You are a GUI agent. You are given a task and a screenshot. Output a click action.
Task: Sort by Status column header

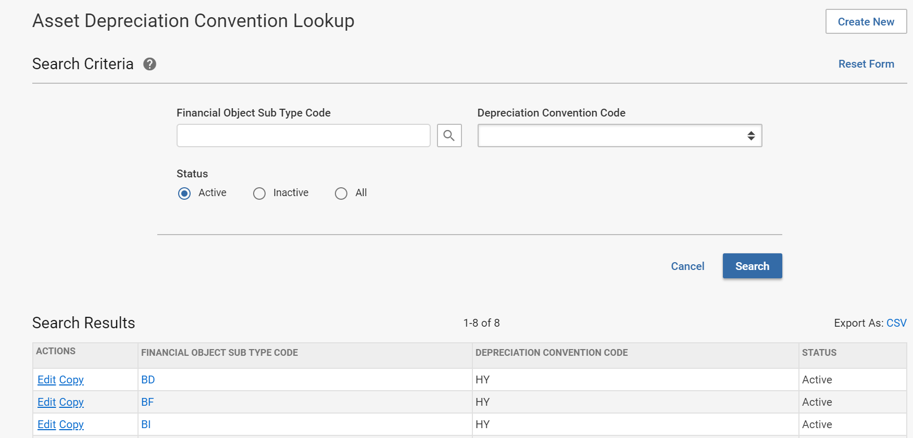coord(819,353)
